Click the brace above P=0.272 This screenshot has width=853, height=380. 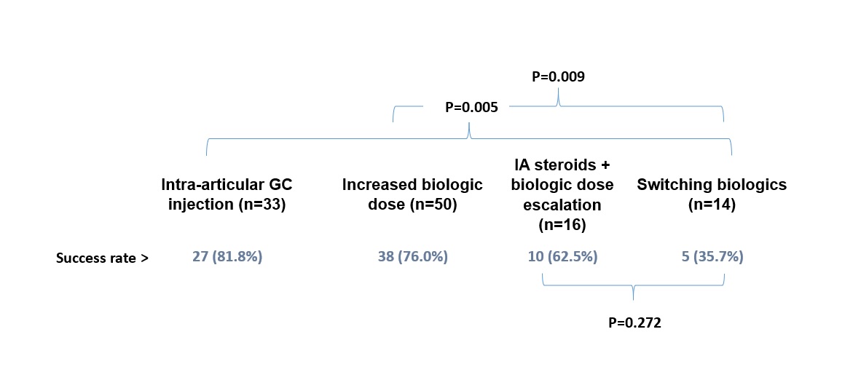(633, 288)
